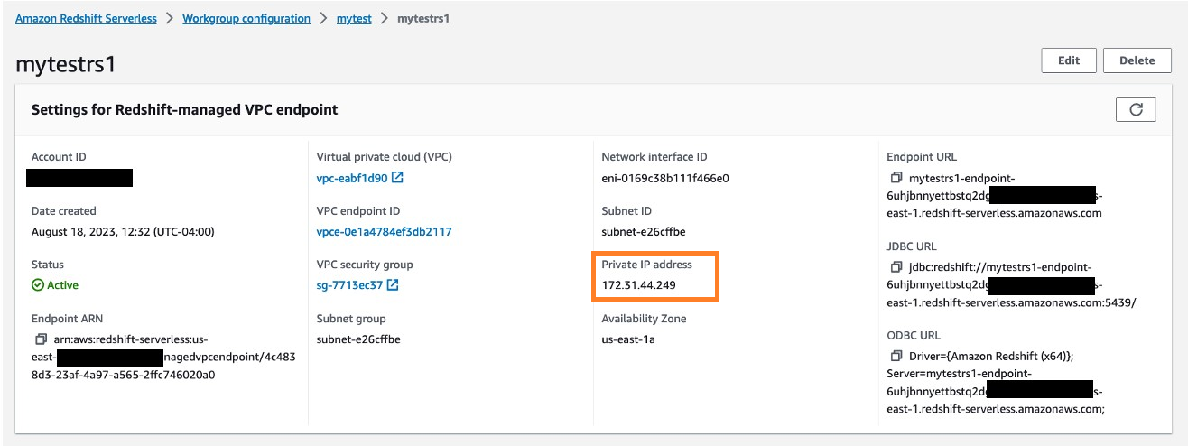Screen dimensions: 1188x446
Task: Navigate to mytest breadcrumb link
Action: tap(354, 18)
